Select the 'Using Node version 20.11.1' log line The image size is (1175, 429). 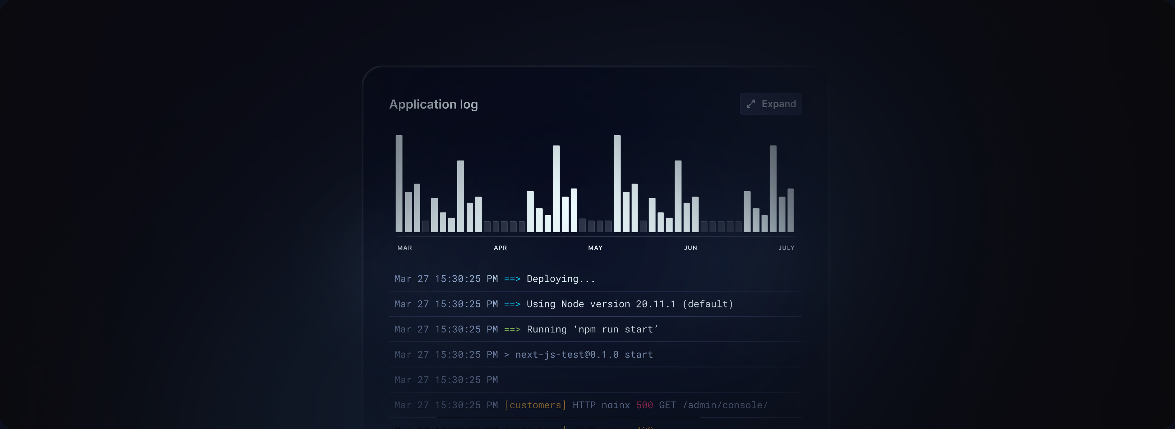(595, 304)
